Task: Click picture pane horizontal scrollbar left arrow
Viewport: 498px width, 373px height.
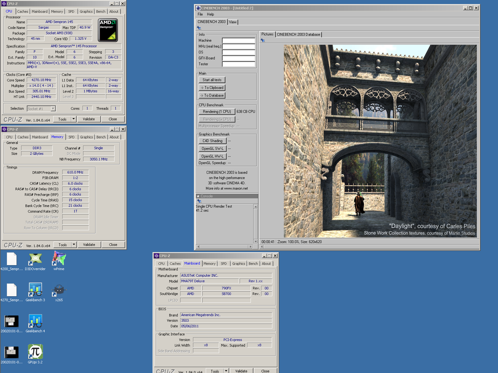Action: pos(262,246)
